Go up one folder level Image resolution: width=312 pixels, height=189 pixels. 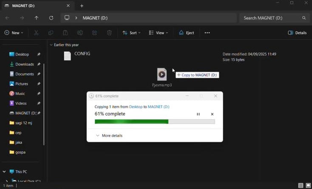pos(36,18)
